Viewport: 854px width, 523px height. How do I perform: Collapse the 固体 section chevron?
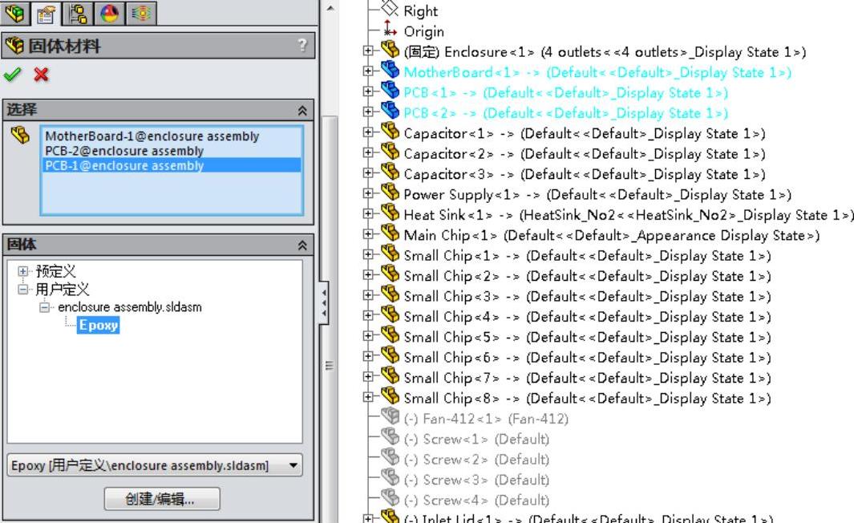(x=302, y=245)
